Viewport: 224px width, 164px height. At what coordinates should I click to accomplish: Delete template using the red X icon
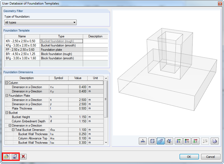pyautogui.click(x=23, y=157)
